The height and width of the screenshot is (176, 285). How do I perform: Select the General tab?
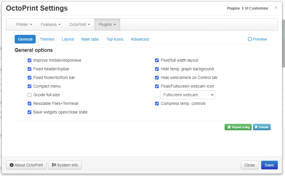click(25, 39)
